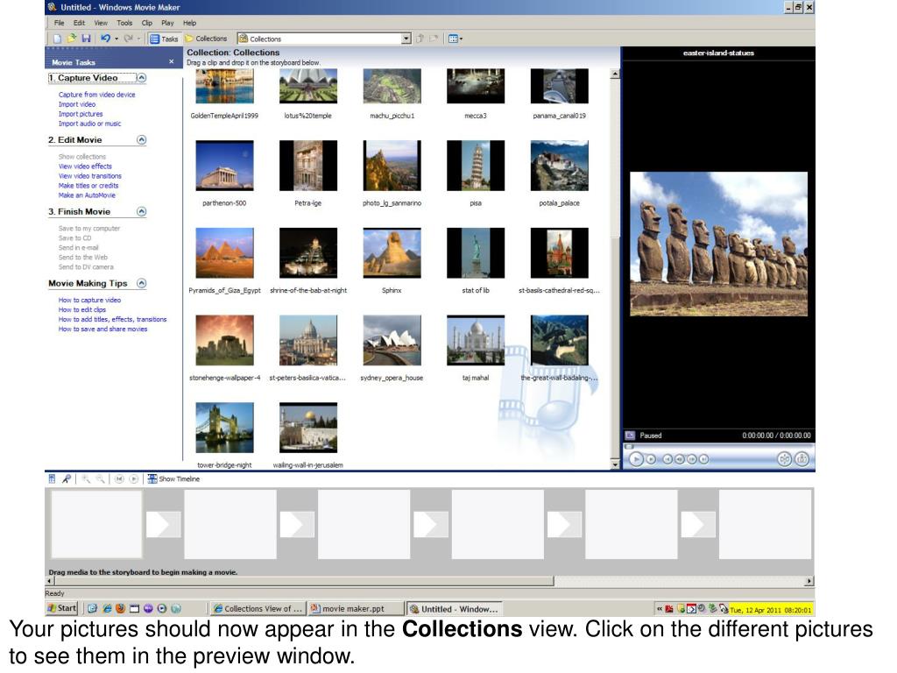Click the collection pane scroll down arrow
The width and height of the screenshot is (897, 673).
click(615, 464)
